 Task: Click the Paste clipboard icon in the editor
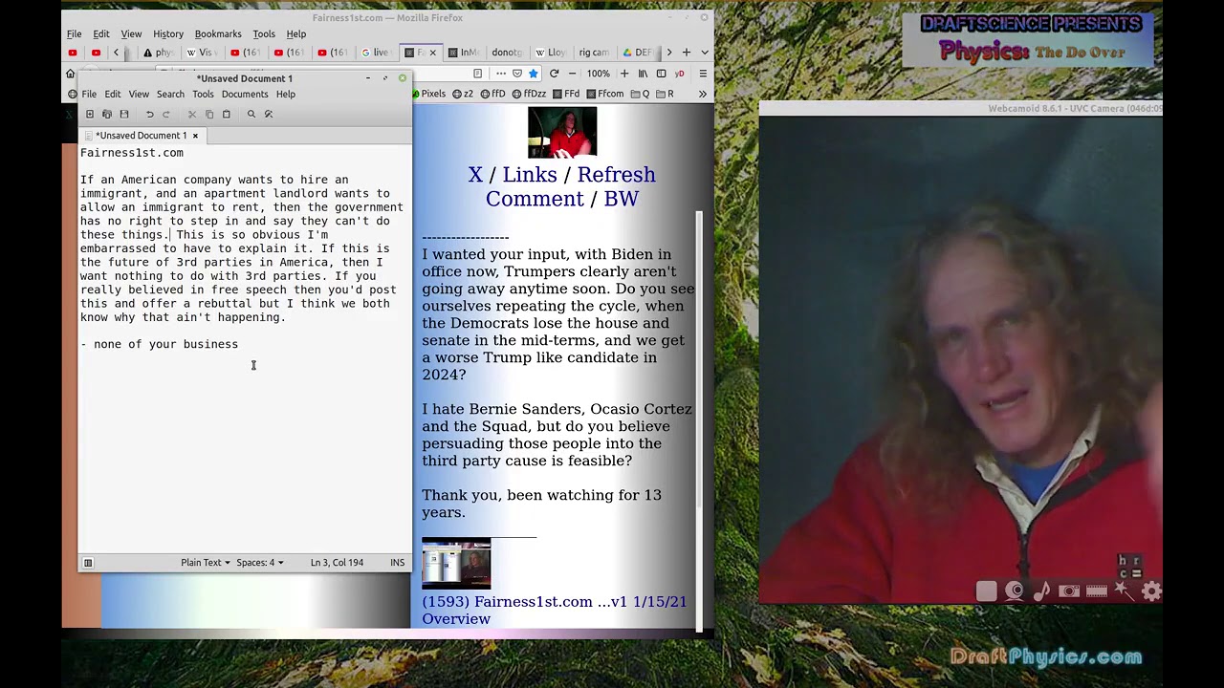click(226, 114)
